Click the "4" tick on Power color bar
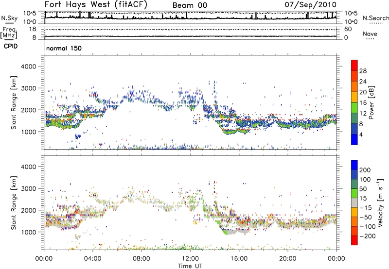This screenshot has width=389, height=269. (x=361, y=134)
